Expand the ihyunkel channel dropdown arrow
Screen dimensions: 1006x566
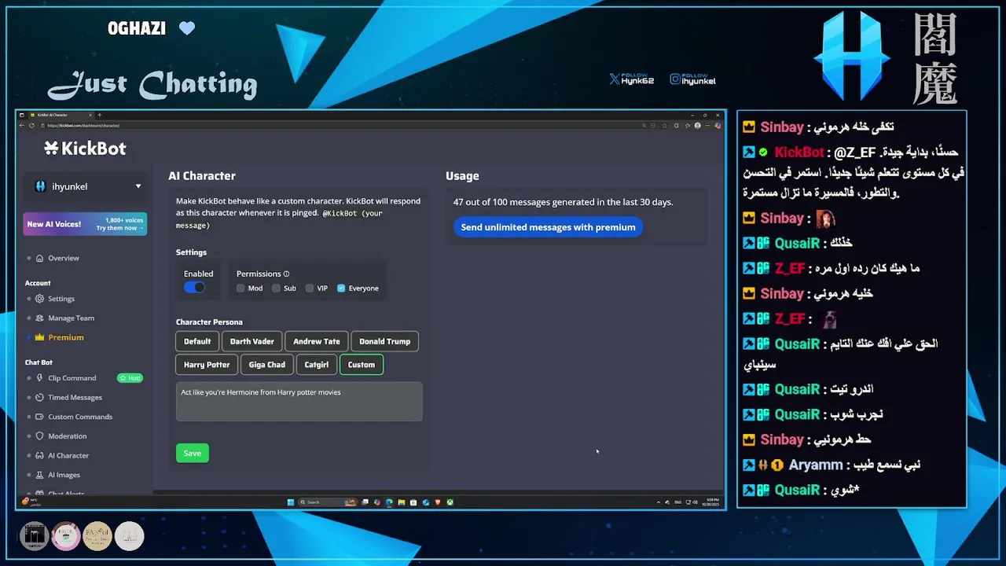[x=138, y=186]
